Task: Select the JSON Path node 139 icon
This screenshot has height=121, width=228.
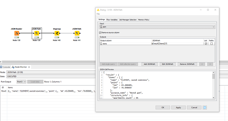Action: click(x=37, y=33)
